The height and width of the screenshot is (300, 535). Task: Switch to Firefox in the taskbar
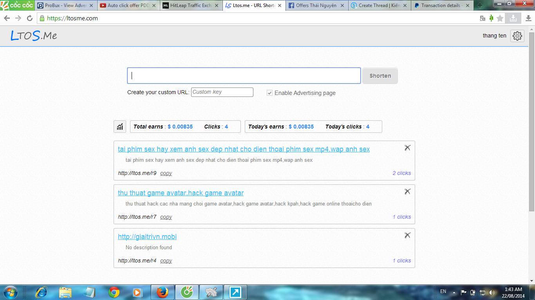162,292
